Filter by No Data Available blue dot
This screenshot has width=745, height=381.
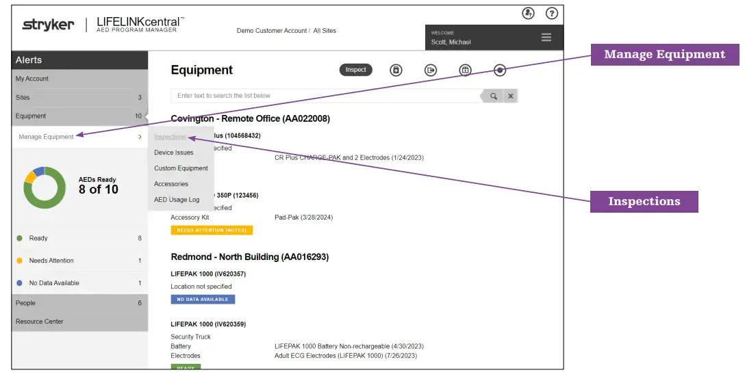(x=19, y=283)
